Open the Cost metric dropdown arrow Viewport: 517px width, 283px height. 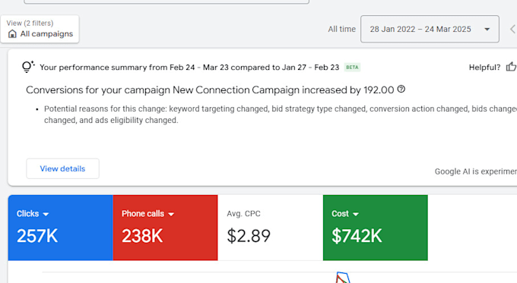tap(356, 214)
